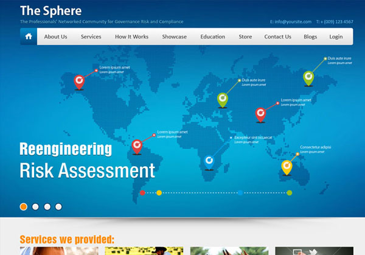Open the About Us menu item
Image resolution: width=365 pixels, height=255 pixels.
(55, 37)
